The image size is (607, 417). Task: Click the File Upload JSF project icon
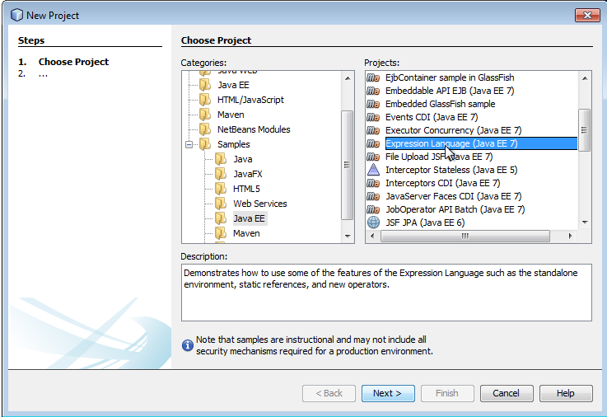click(373, 157)
